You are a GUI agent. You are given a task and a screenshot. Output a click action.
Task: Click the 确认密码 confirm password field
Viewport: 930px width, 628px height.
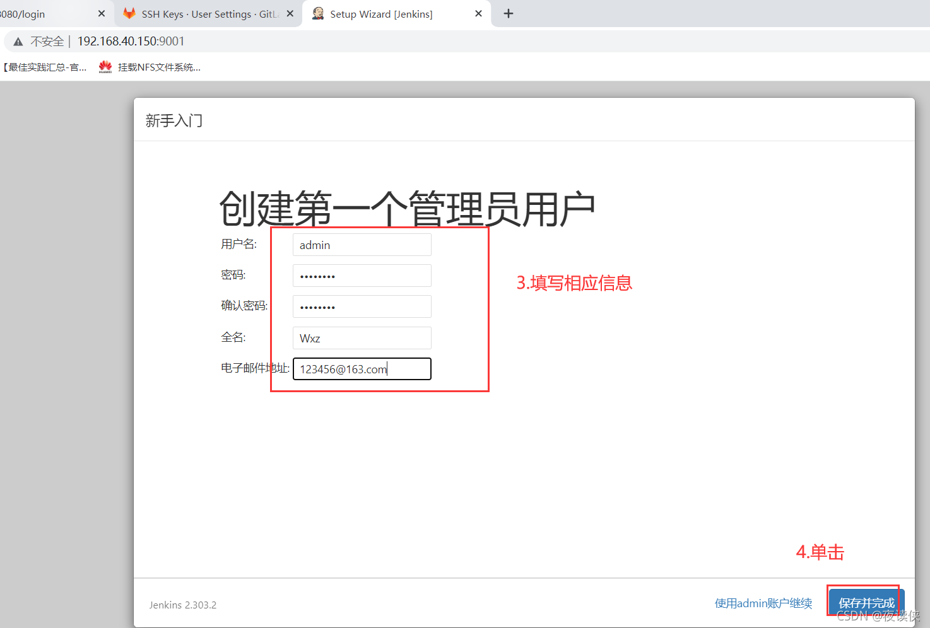click(362, 306)
